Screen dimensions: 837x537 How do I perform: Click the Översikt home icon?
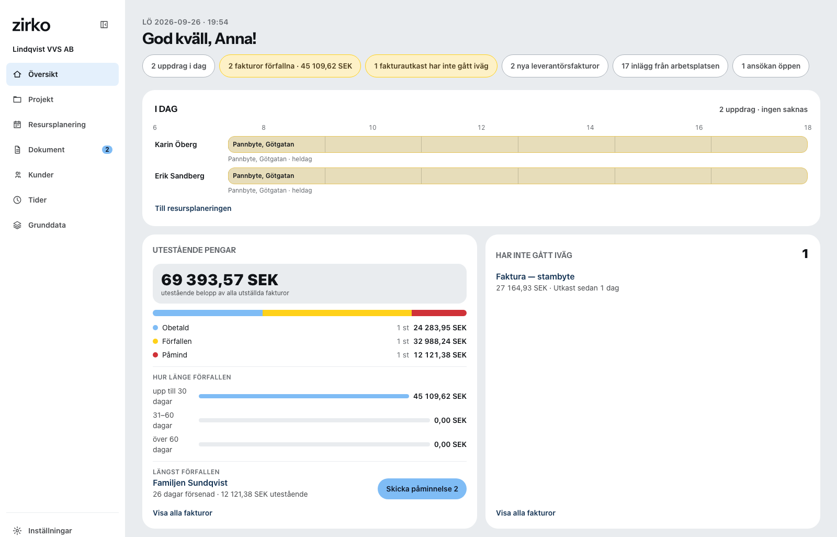pyautogui.click(x=17, y=74)
